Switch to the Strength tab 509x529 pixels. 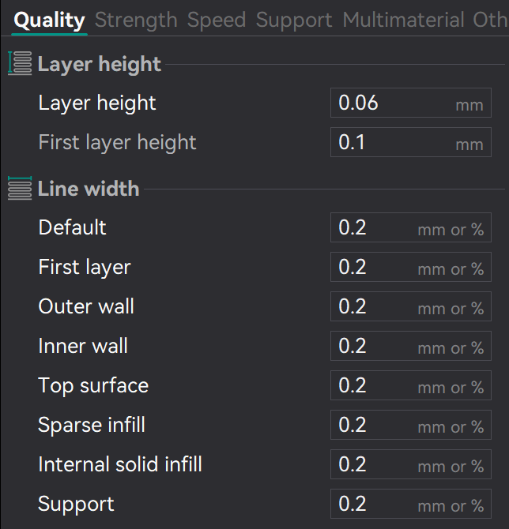pos(136,20)
